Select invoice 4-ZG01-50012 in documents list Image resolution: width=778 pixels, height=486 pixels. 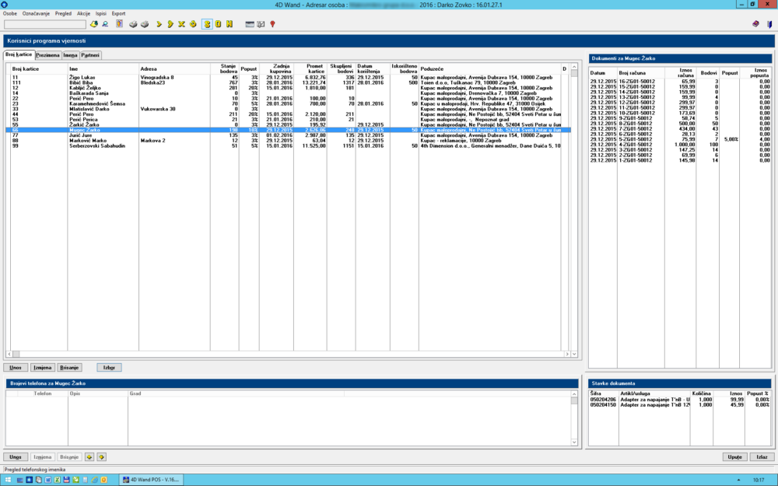tap(680, 145)
